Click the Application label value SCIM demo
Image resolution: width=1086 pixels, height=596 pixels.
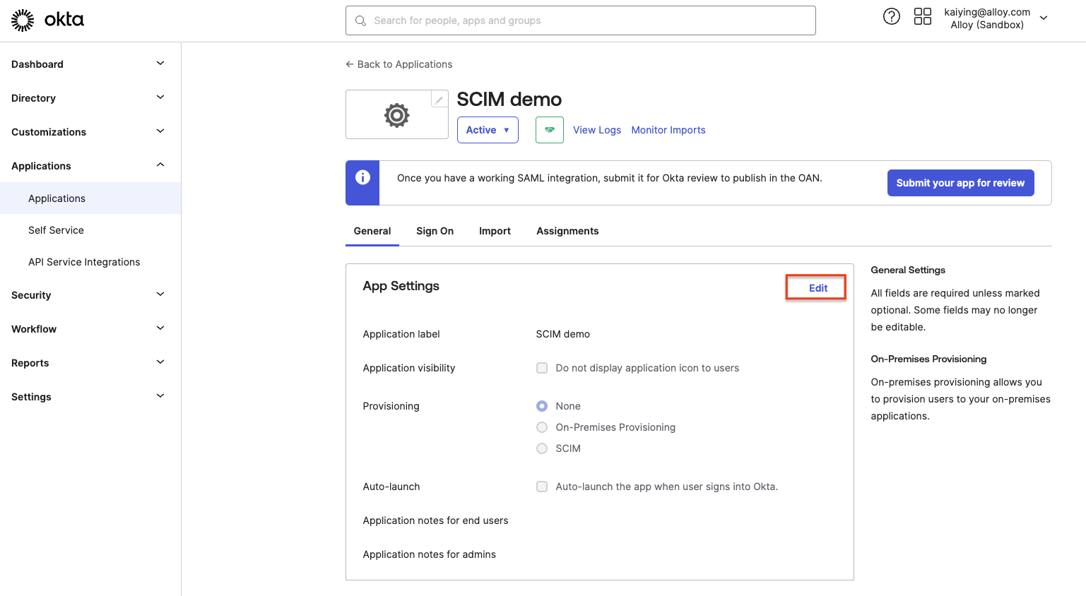click(562, 334)
